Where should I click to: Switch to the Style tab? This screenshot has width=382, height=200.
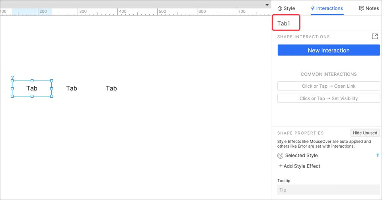[x=286, y=8]
